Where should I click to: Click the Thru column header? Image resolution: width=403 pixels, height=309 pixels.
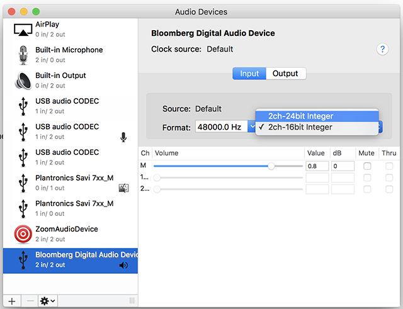[x=389, y=153]
